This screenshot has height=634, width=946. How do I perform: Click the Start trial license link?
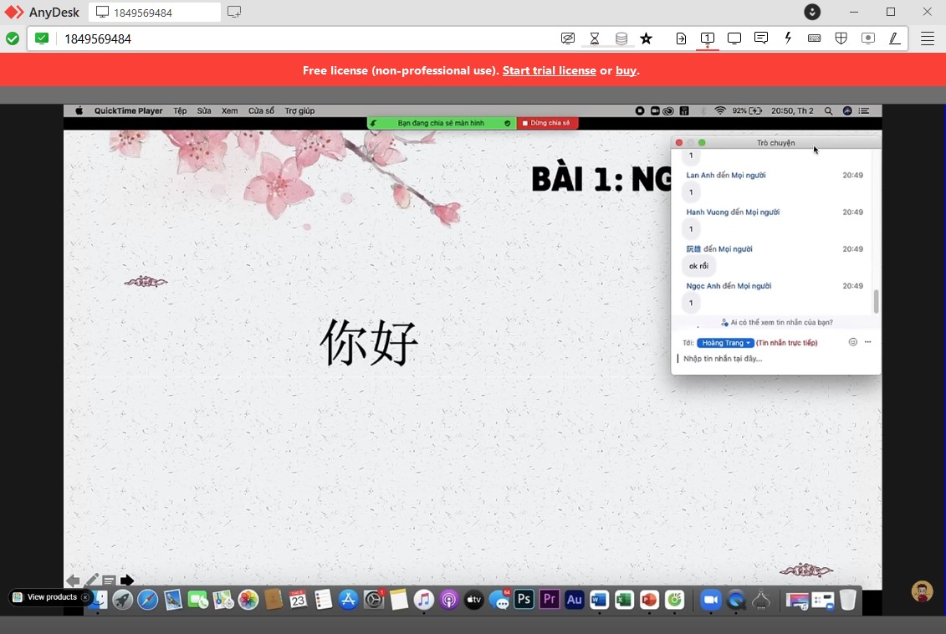point(549,70)
